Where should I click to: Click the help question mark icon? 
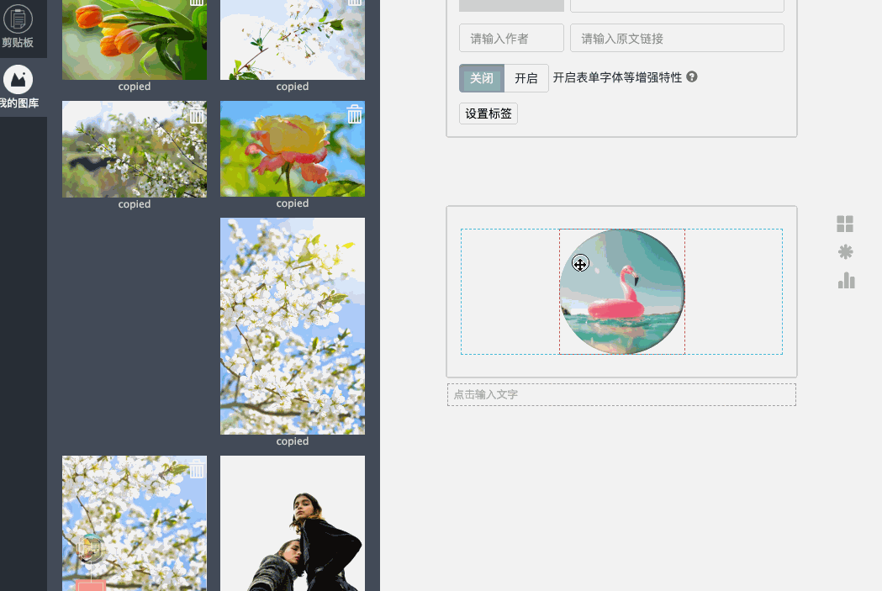pyautogui.click(x=692, y=77)
